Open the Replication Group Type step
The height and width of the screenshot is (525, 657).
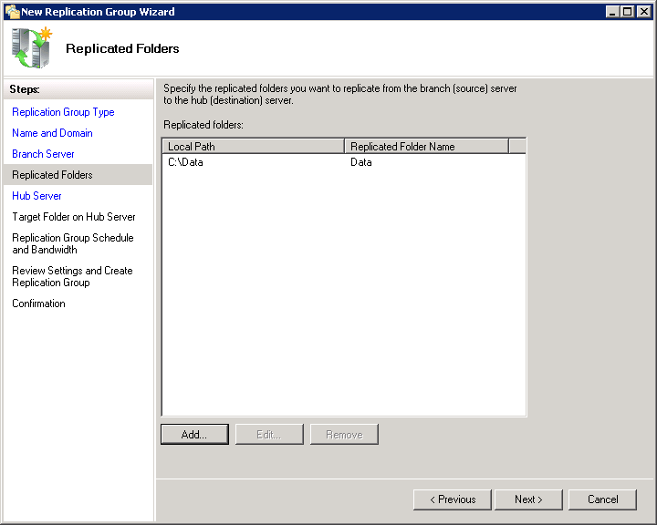(63, 112)
